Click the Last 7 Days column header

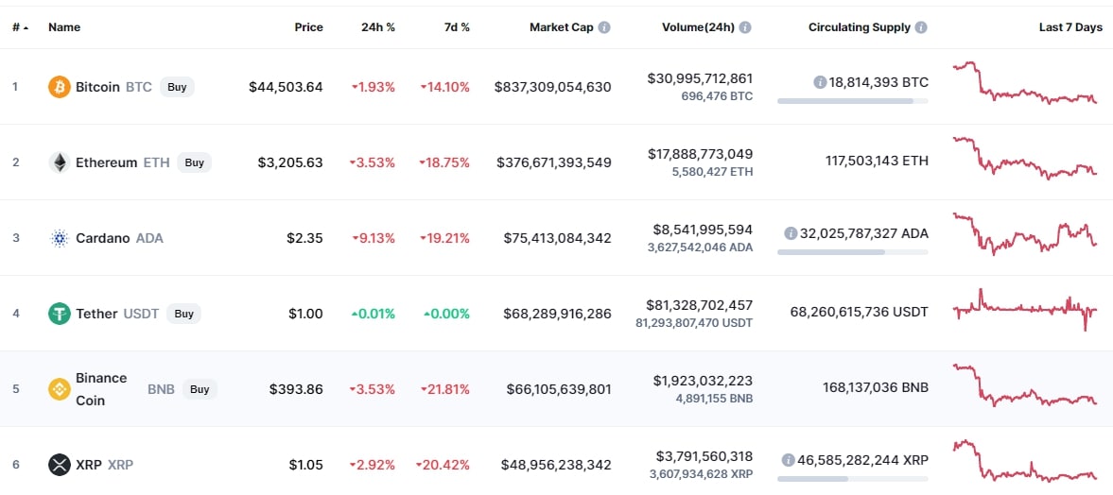pyautogui.click(x=1071, y=27)
